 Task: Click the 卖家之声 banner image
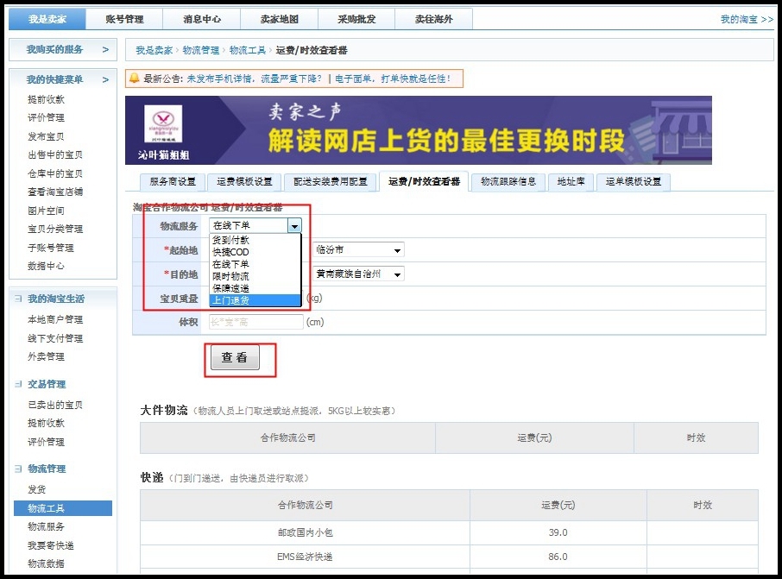(x=419, y=130)
